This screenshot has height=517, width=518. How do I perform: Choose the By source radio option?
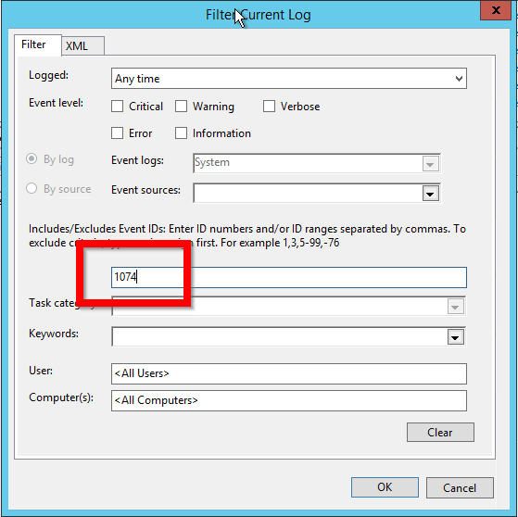tap(32, 188)
